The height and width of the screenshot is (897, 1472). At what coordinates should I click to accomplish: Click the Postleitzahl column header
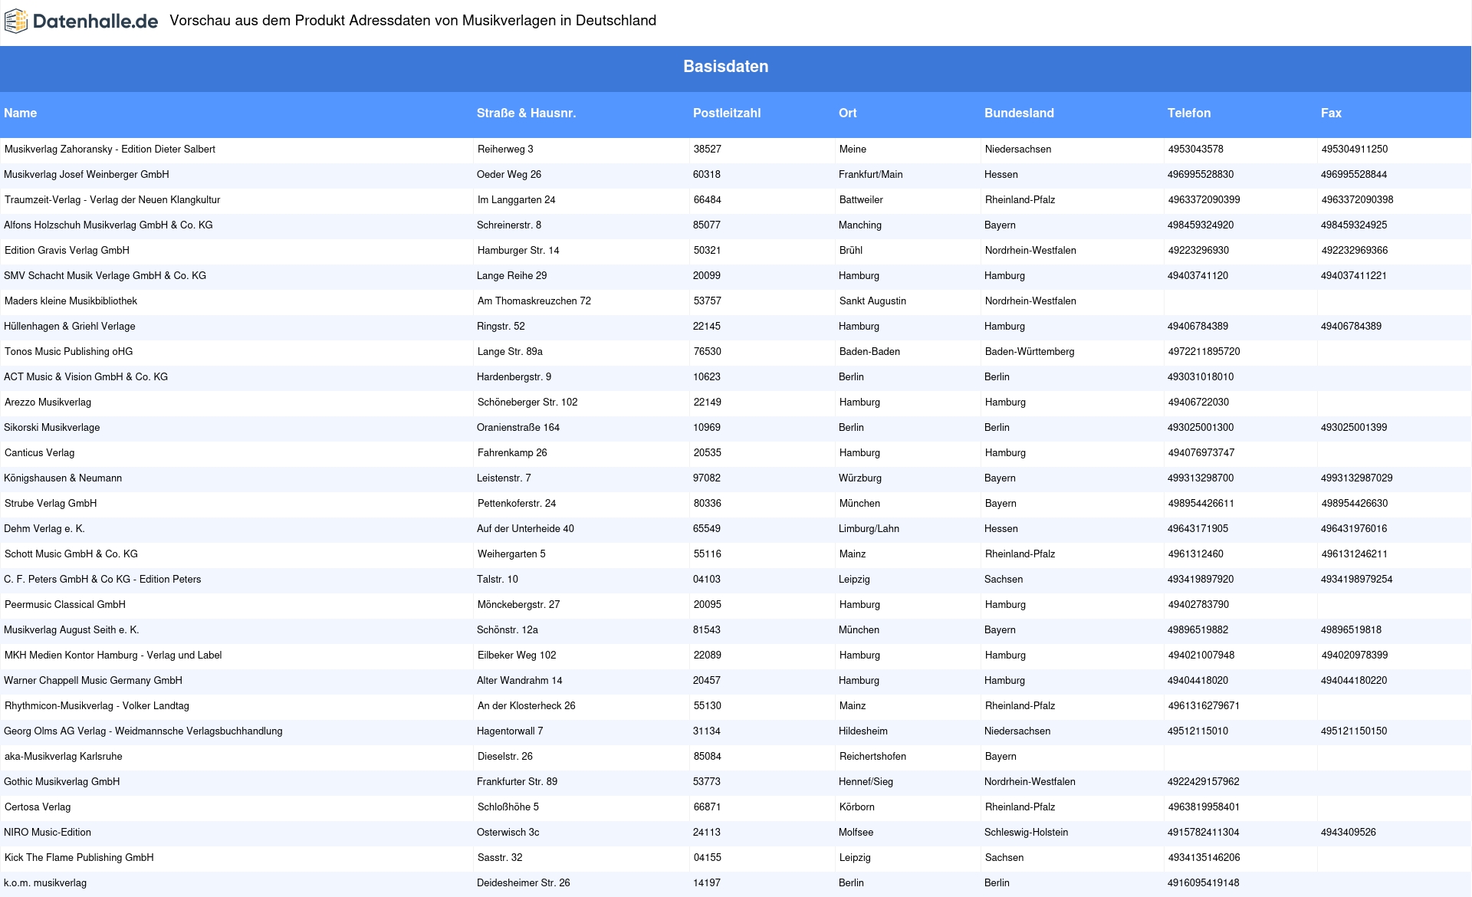pyautogui.click(x=727, y=113)
